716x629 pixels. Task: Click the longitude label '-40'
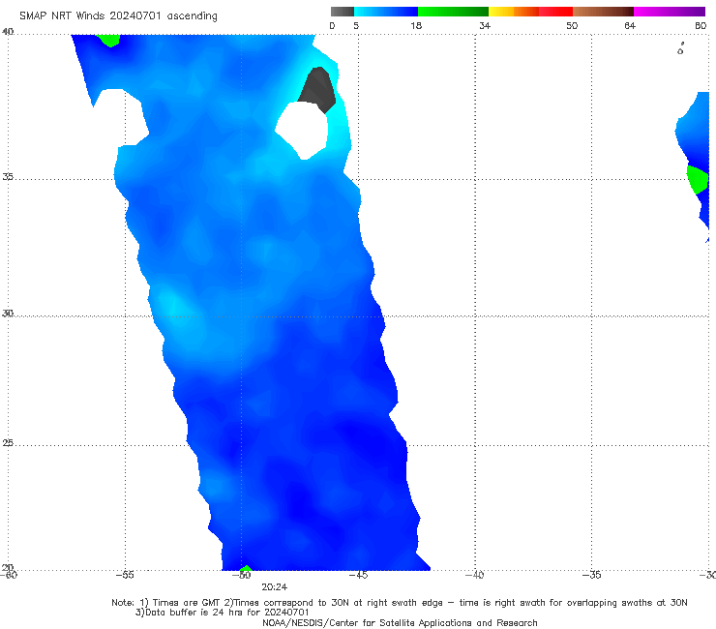pos(475,575)
